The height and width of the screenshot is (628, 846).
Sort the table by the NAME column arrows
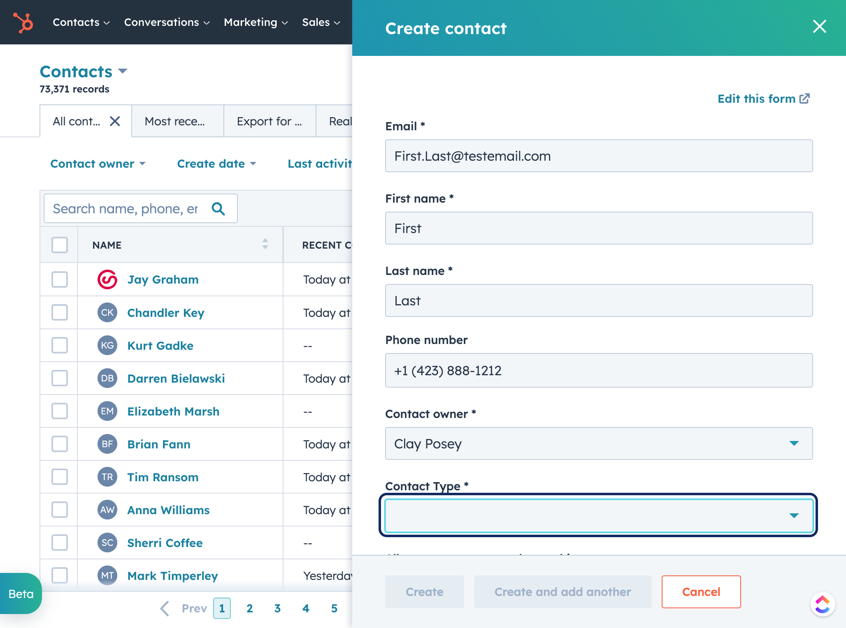(265, 244)
